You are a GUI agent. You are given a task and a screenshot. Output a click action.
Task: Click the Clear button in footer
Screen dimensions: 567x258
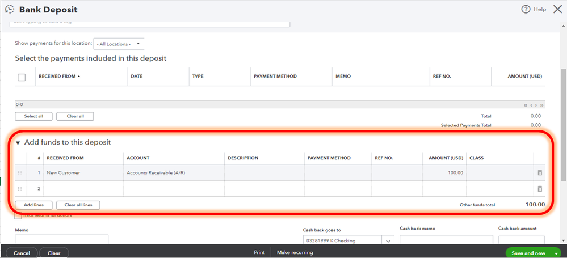[x=54, y=253]
